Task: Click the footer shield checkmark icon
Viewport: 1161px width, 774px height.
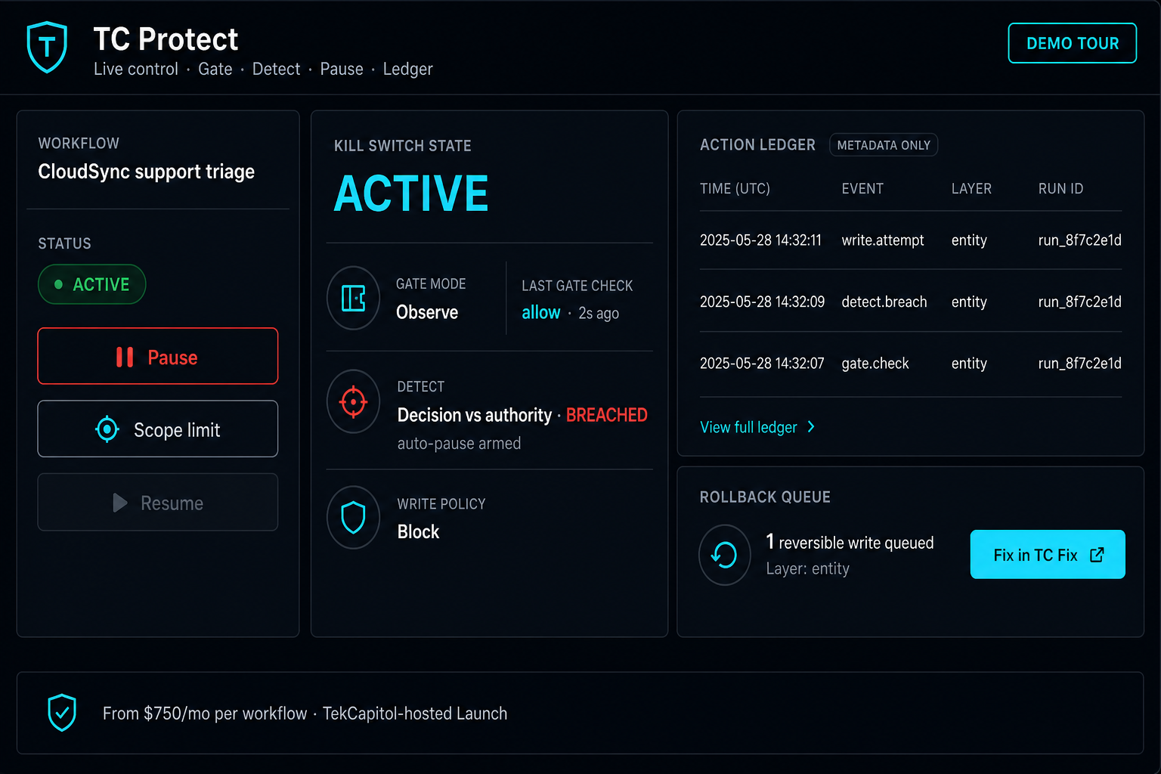Action: click(x=62, y=712)
